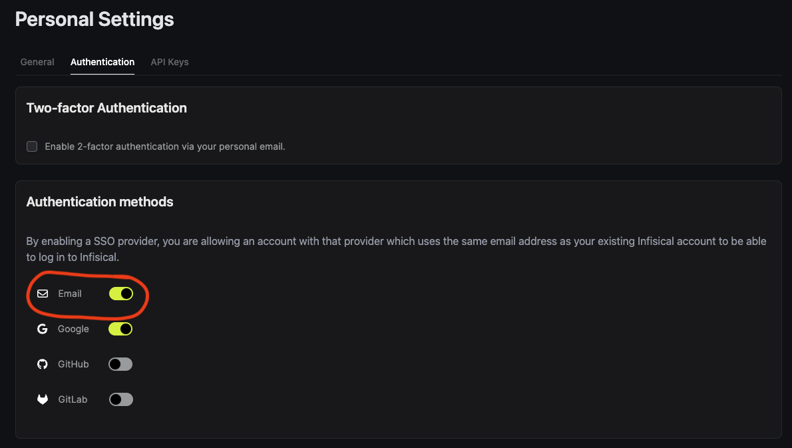792x448 pixels.
Task: Switch on the GitLab toggle
Action: [121, 399]
